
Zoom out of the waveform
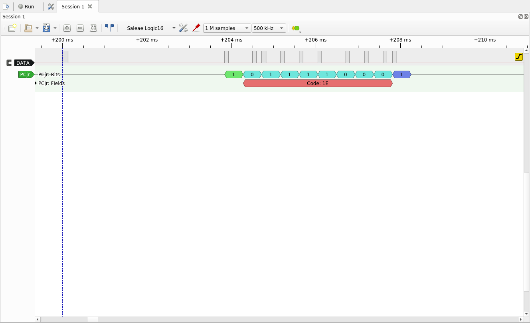click(x=80, y=28)
